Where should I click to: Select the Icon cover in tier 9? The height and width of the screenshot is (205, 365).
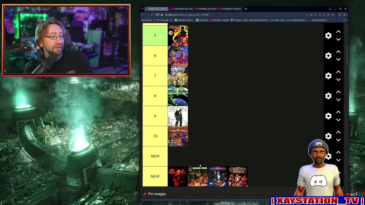pyautogui.click(x=178, y=116)
